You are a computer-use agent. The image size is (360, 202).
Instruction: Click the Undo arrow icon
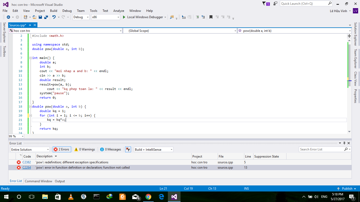point(54,17)
